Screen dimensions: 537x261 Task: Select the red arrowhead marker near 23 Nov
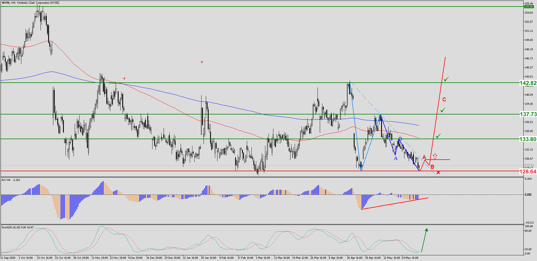click(x=124, y=78)
